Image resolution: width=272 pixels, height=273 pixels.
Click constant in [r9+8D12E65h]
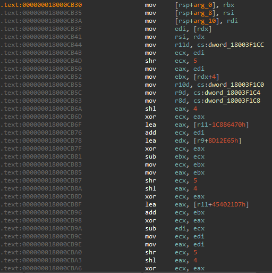pos(223,140)
